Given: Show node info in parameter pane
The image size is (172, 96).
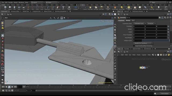Looking at the screenshot, I should point(168,18).
